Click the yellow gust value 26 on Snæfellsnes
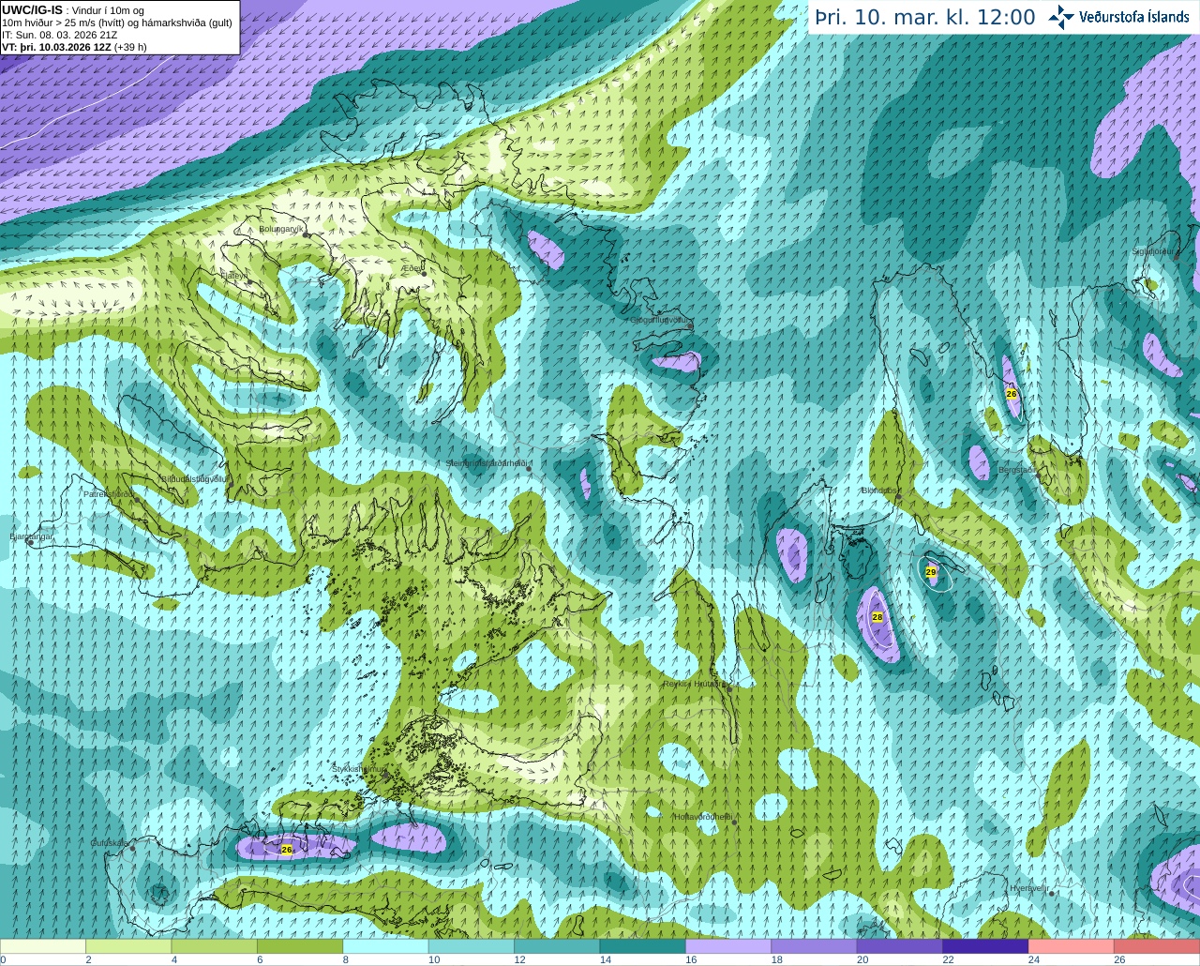Screen dimensions: 1200x966 [x=287, y=849]
